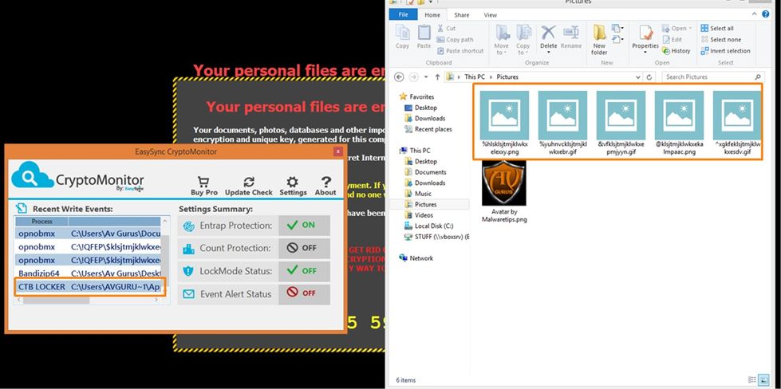Click the Up one level arrow

[437, 77]
